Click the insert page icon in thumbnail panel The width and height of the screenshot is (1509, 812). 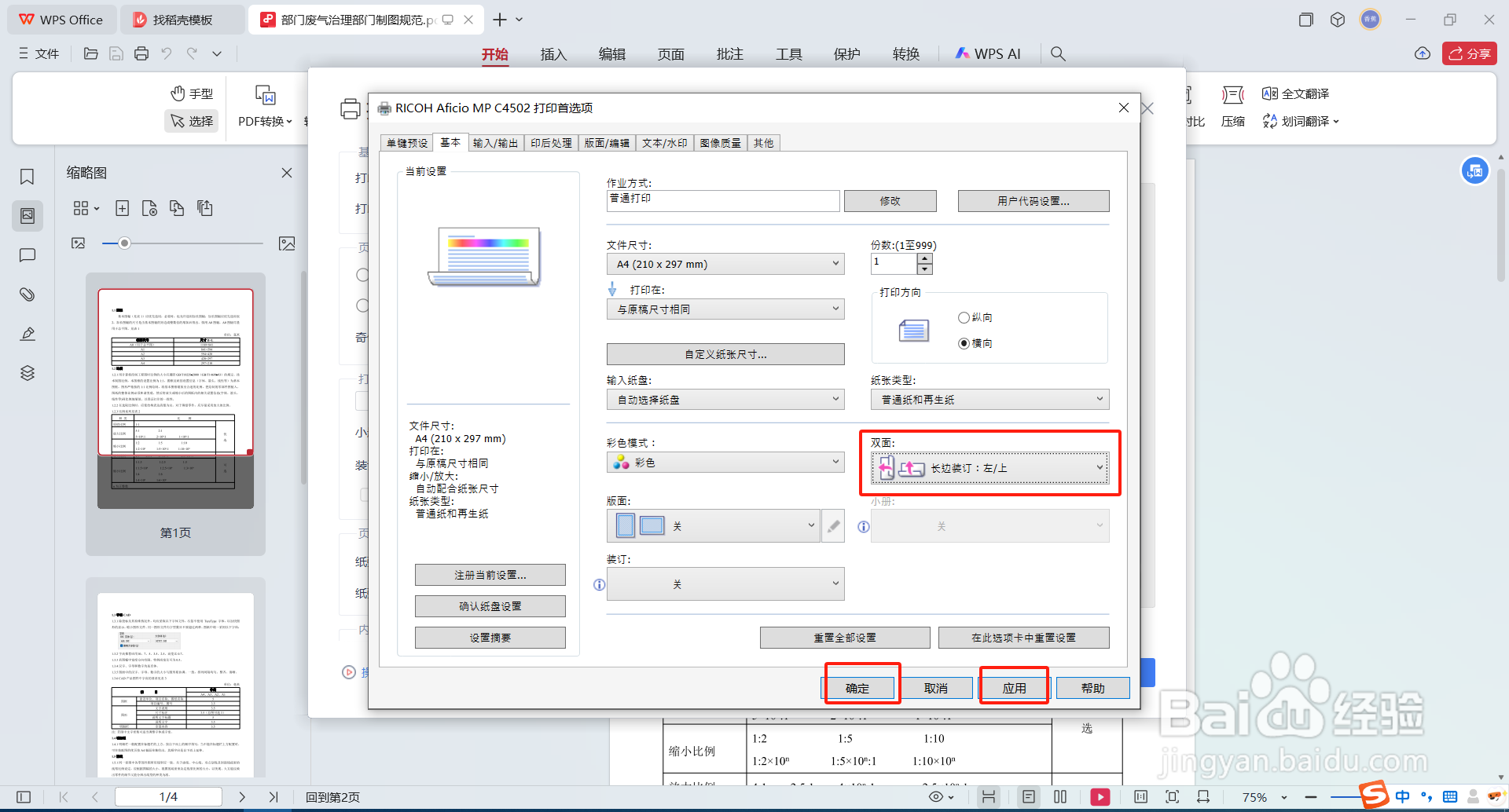pos(122,208)
